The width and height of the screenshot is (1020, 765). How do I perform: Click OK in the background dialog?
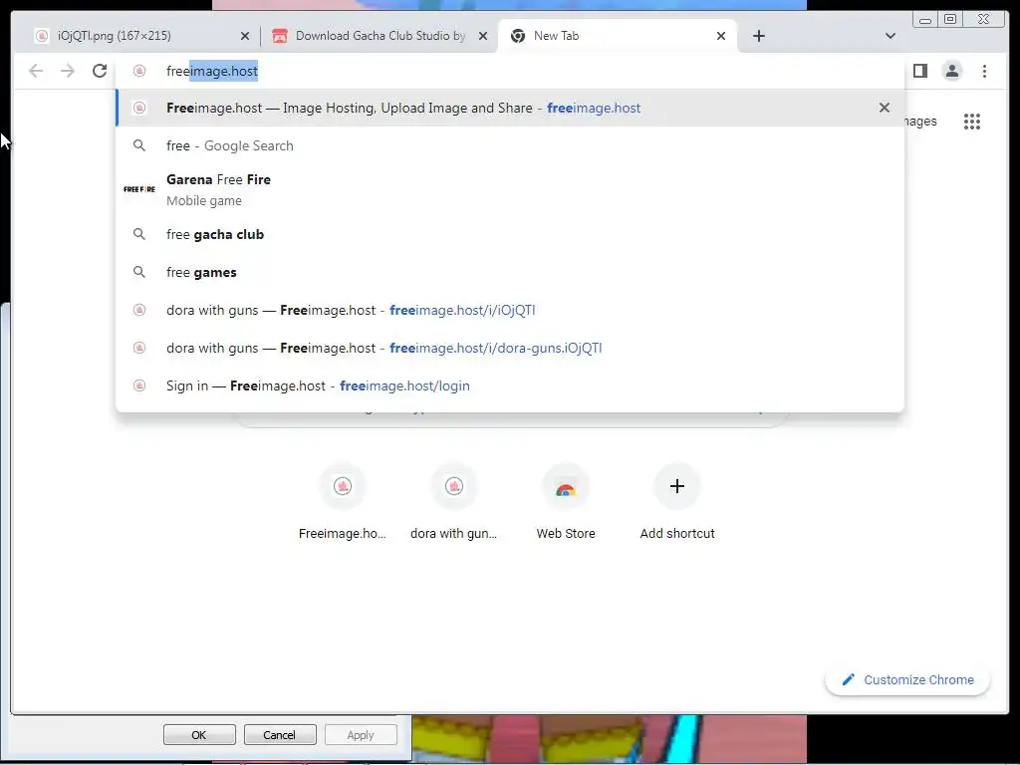point(199,735)
